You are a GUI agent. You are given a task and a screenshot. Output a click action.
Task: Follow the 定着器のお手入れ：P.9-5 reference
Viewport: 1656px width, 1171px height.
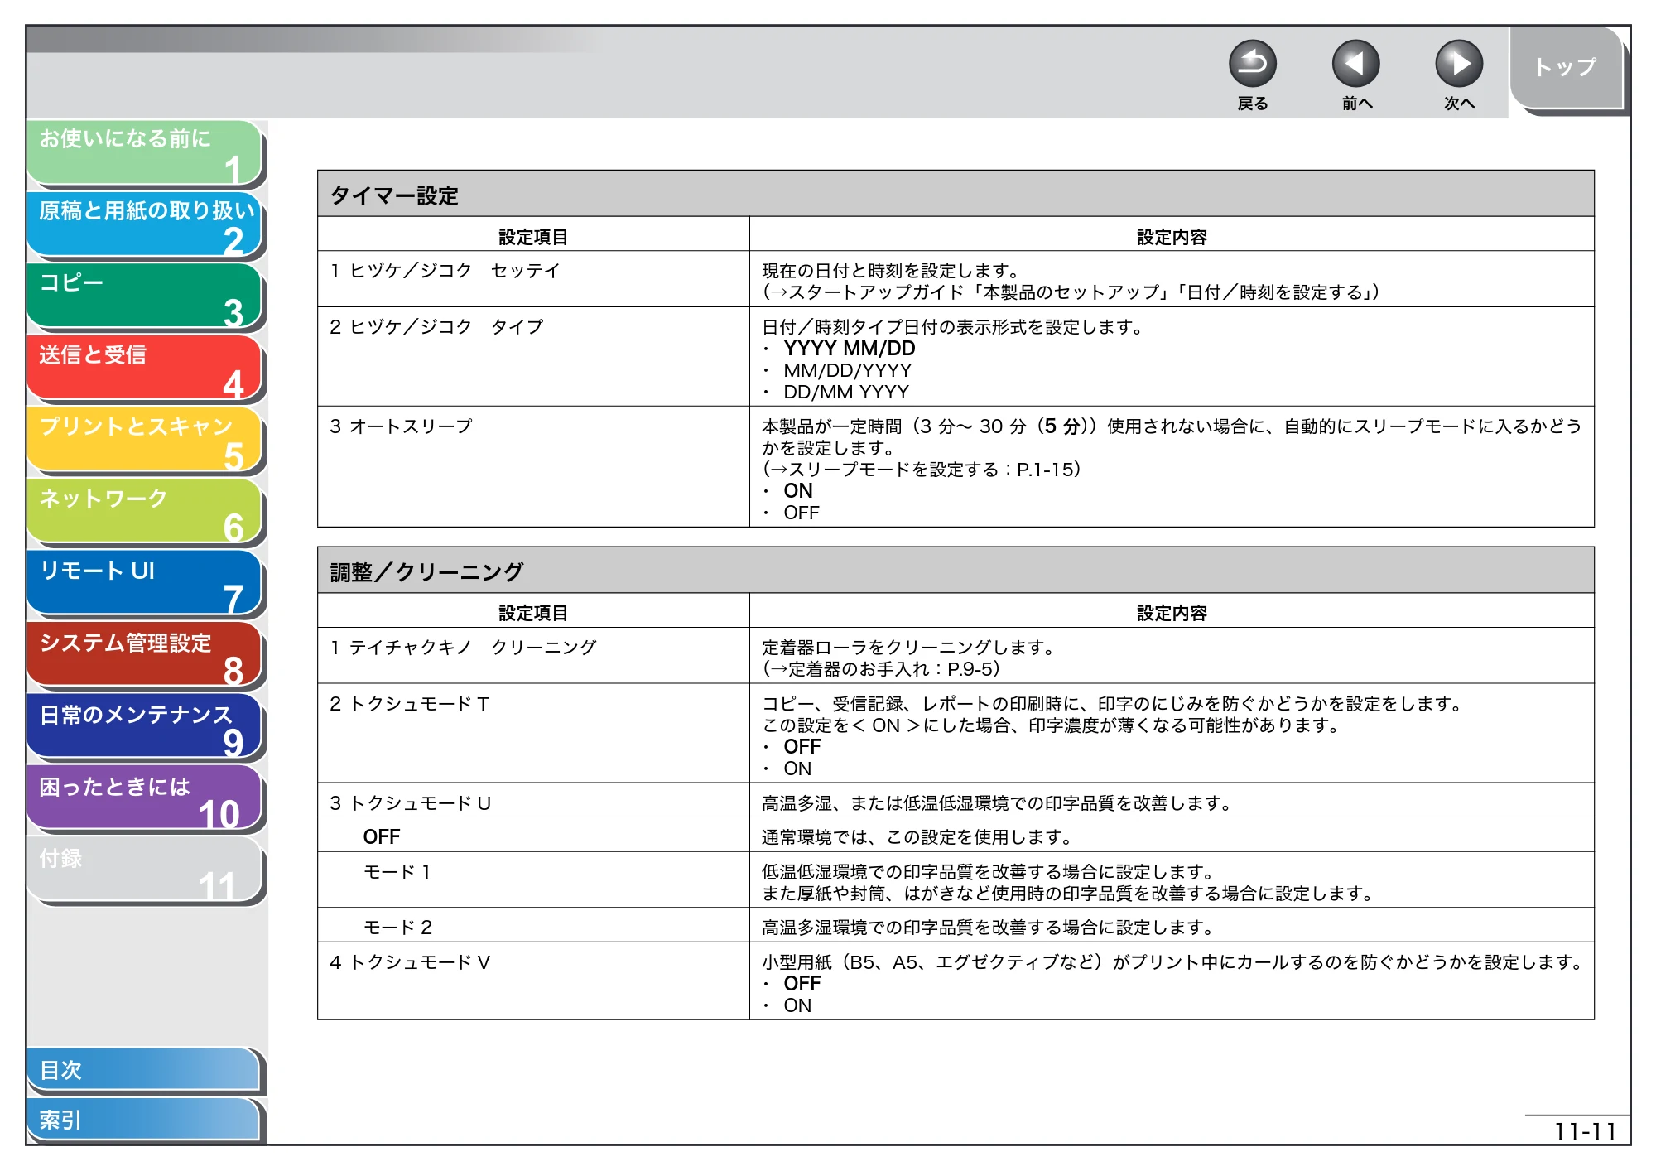(881, 669)
